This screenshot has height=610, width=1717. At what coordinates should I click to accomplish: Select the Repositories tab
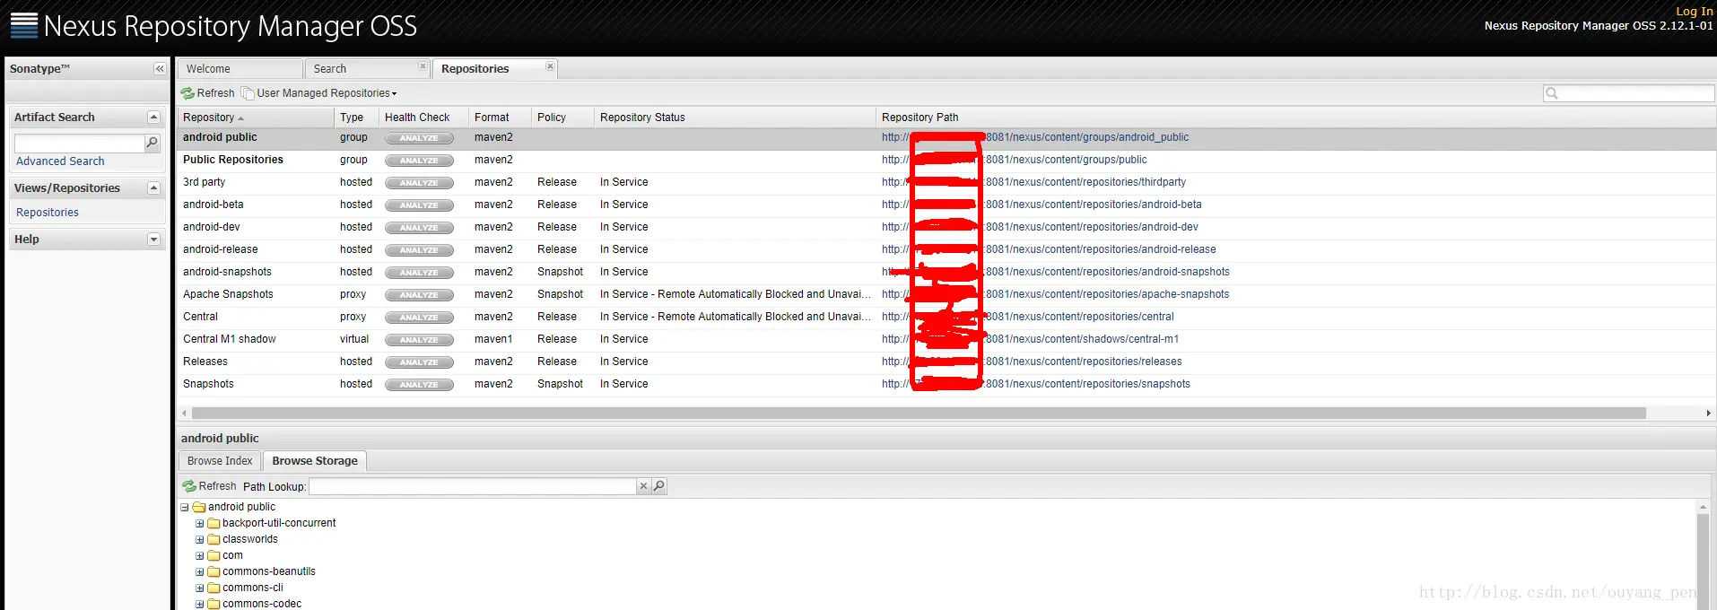pos(494,69)
